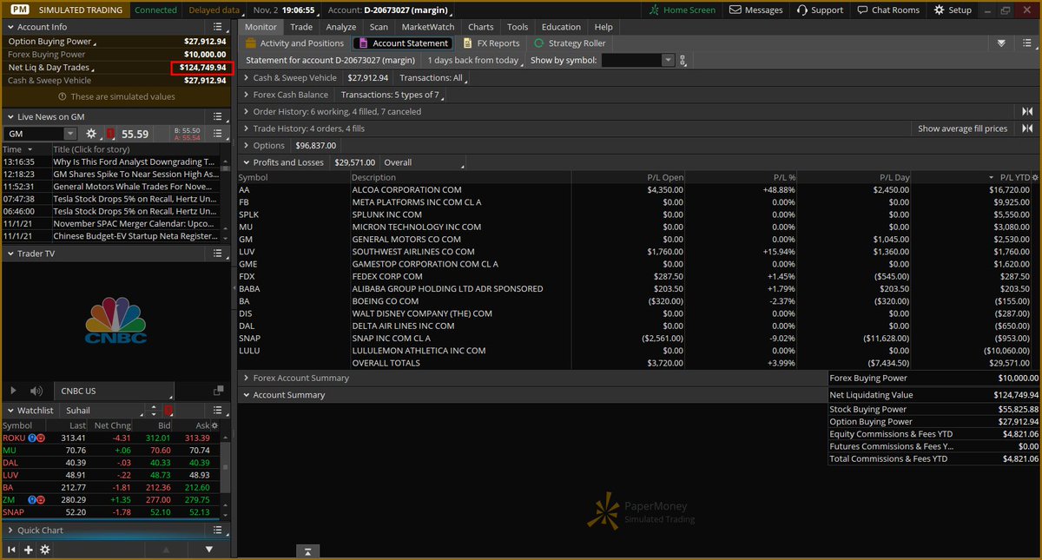
Task: Open the Home Screen
Action: [683, 10]
